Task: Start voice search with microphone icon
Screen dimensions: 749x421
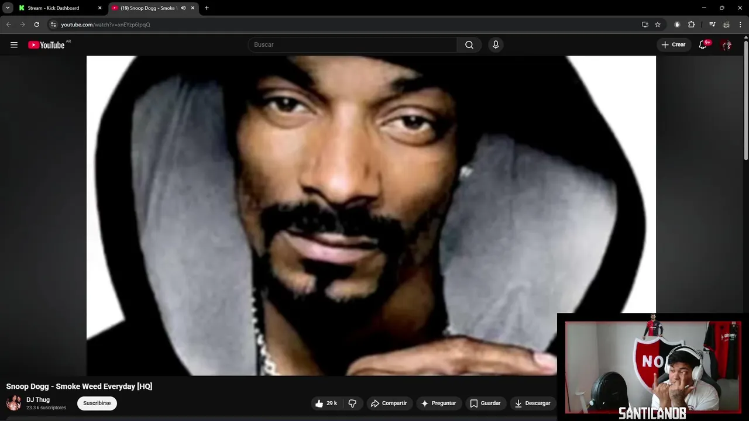Action: pyautogui.click(x=496, y=44)
